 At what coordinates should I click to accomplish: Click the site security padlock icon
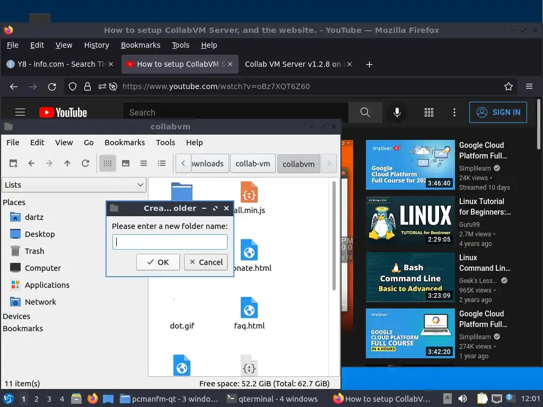point(87,86)
